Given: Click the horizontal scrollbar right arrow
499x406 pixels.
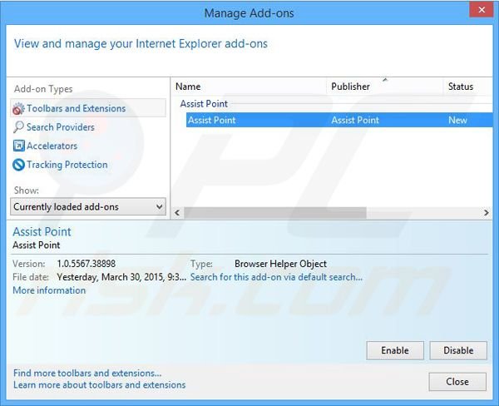Looking at the screenshot, I should 487,212.
